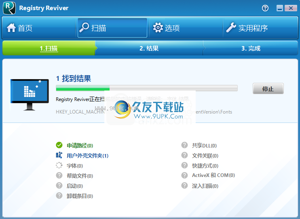This screenshot has height=219, width=300.
Task: Click the gear icon for 选项
Action: [158, 27]
